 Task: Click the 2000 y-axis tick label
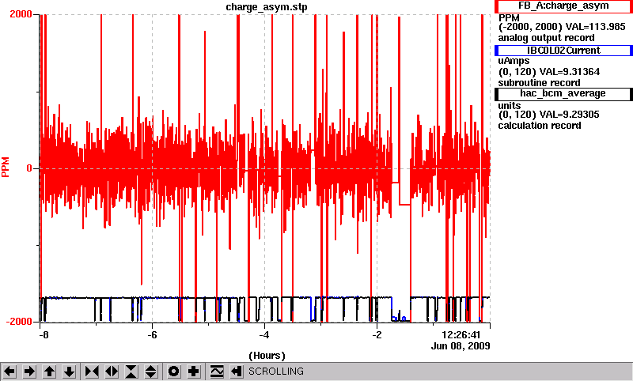(21, 14)
